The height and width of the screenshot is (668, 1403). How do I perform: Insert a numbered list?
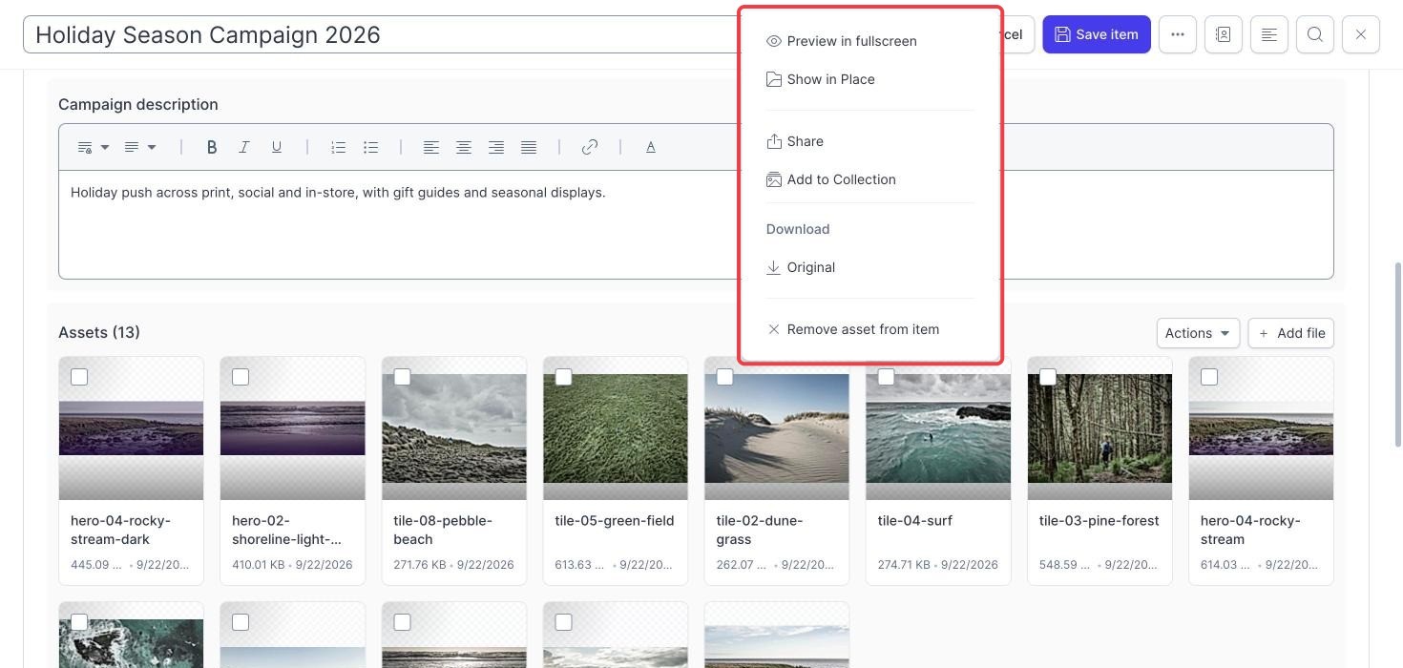338,147
